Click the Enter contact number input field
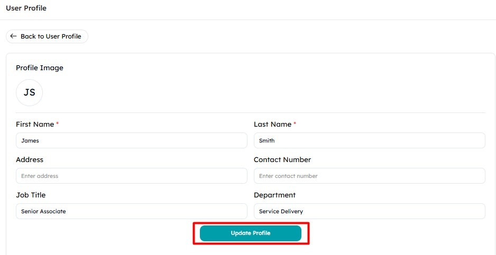Image resolution: width=496 pixels, height=255 pixels. tap(370, 176)
